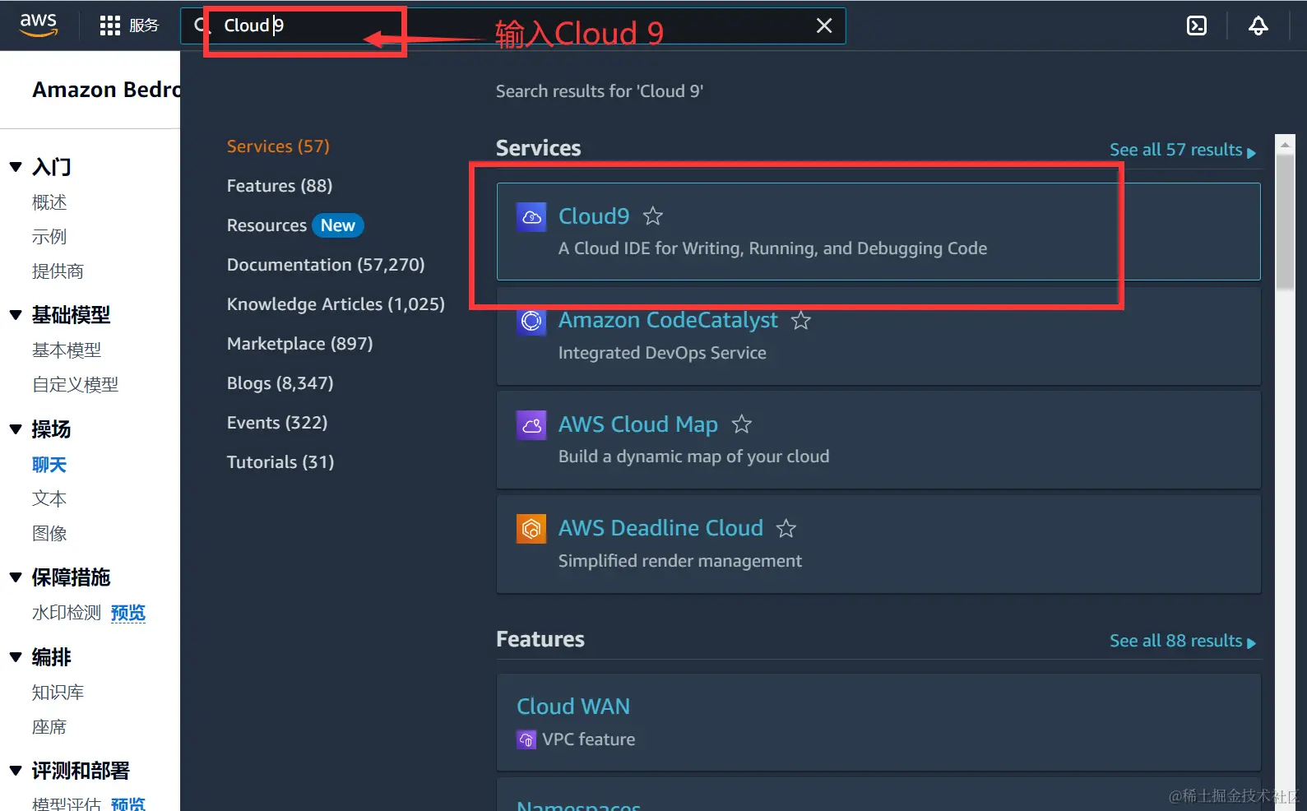Collapse the 基础模型 sidebar section
The width and height of the screenshot is (1307, 811).
click(x=16, y=315)
